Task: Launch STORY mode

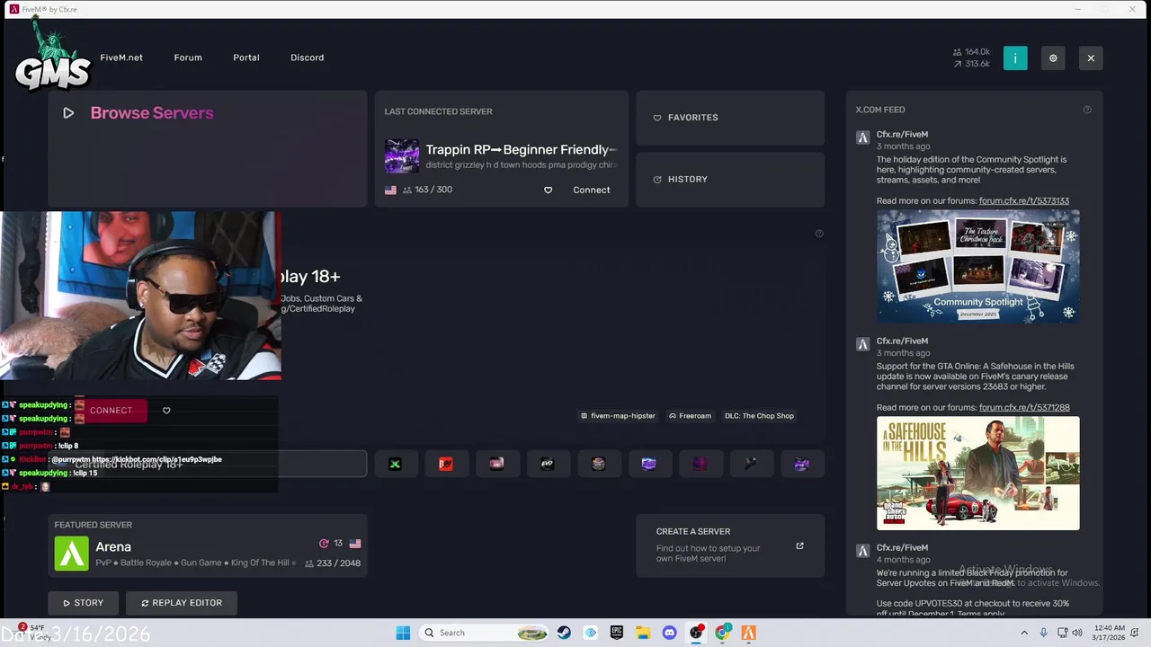Action: tap(84, 603)
